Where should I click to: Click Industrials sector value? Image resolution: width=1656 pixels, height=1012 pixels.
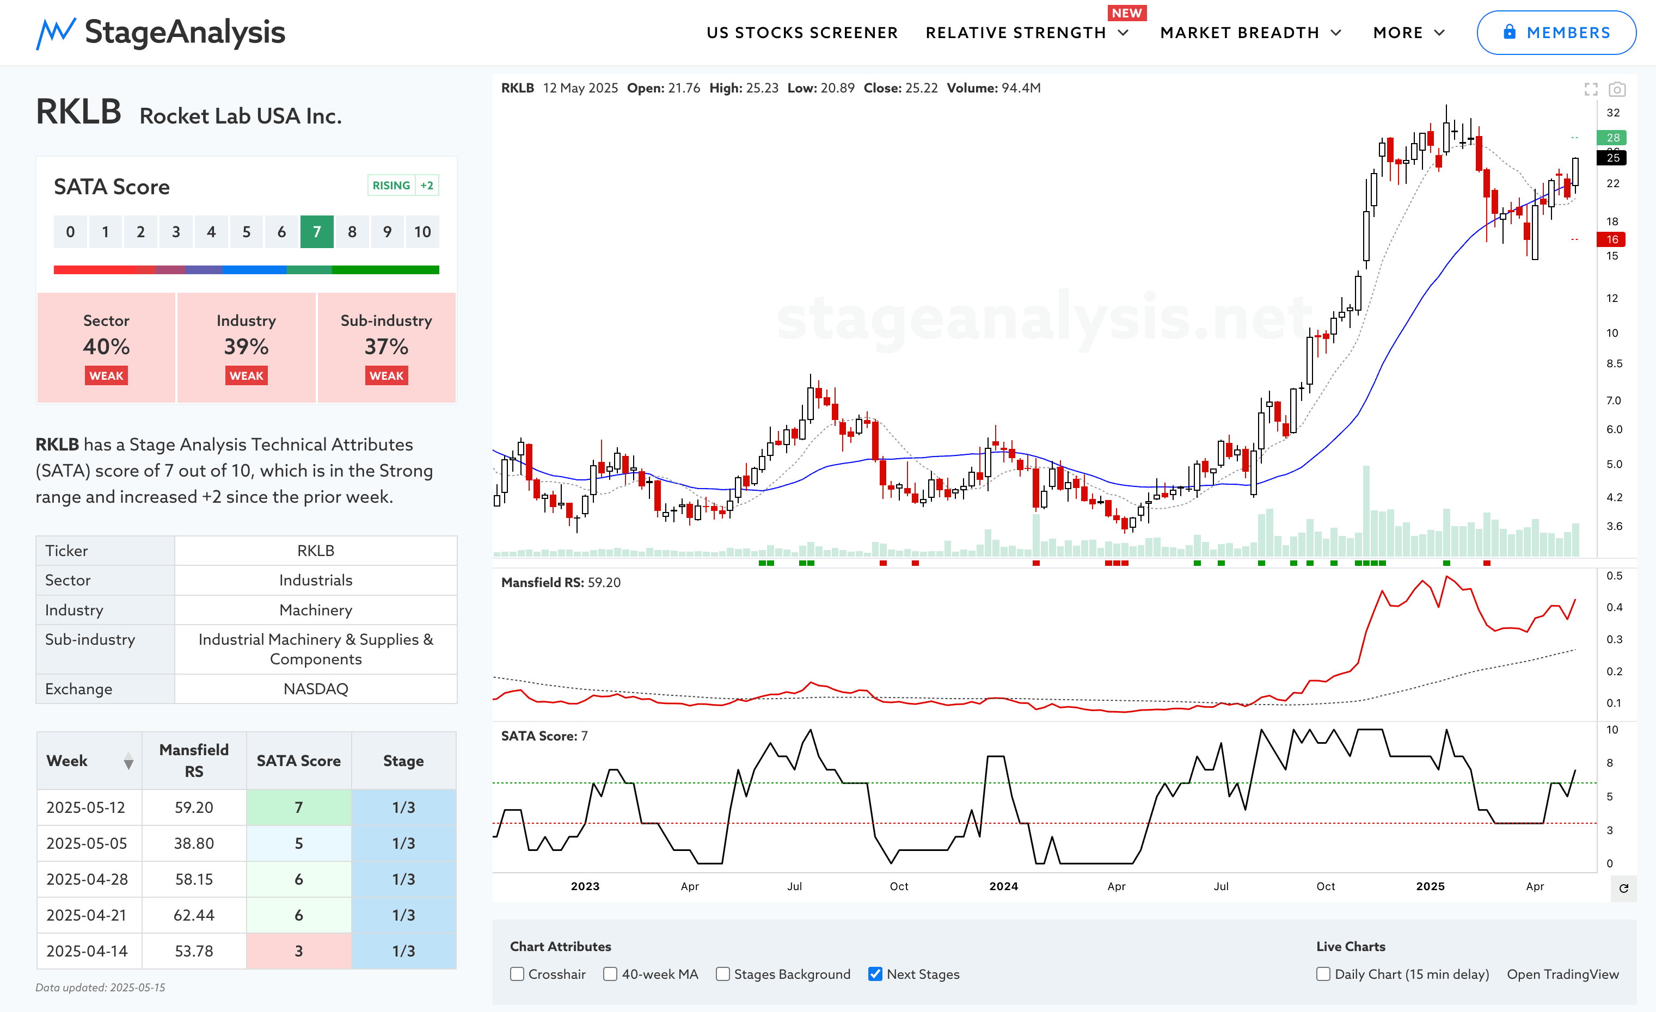tap(315, 580)
